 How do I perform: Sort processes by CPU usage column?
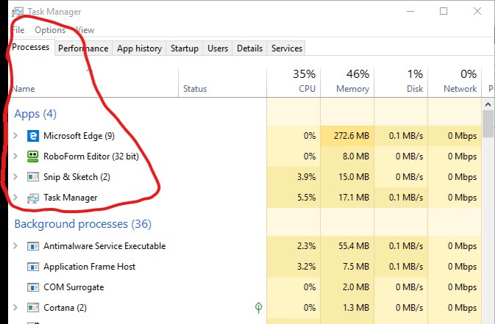(293, 82)
